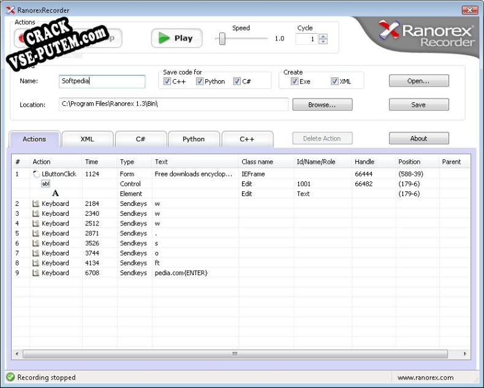Click the Keyboard icon at time 2871
The width and height of the screenshot is (484, 388).
(36, 234)
